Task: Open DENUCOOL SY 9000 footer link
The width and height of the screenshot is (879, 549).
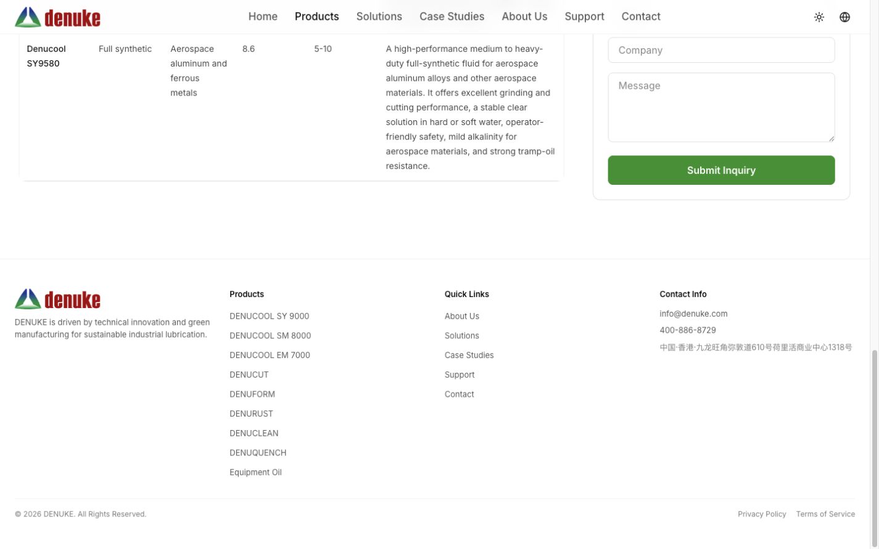Action: 270,316
